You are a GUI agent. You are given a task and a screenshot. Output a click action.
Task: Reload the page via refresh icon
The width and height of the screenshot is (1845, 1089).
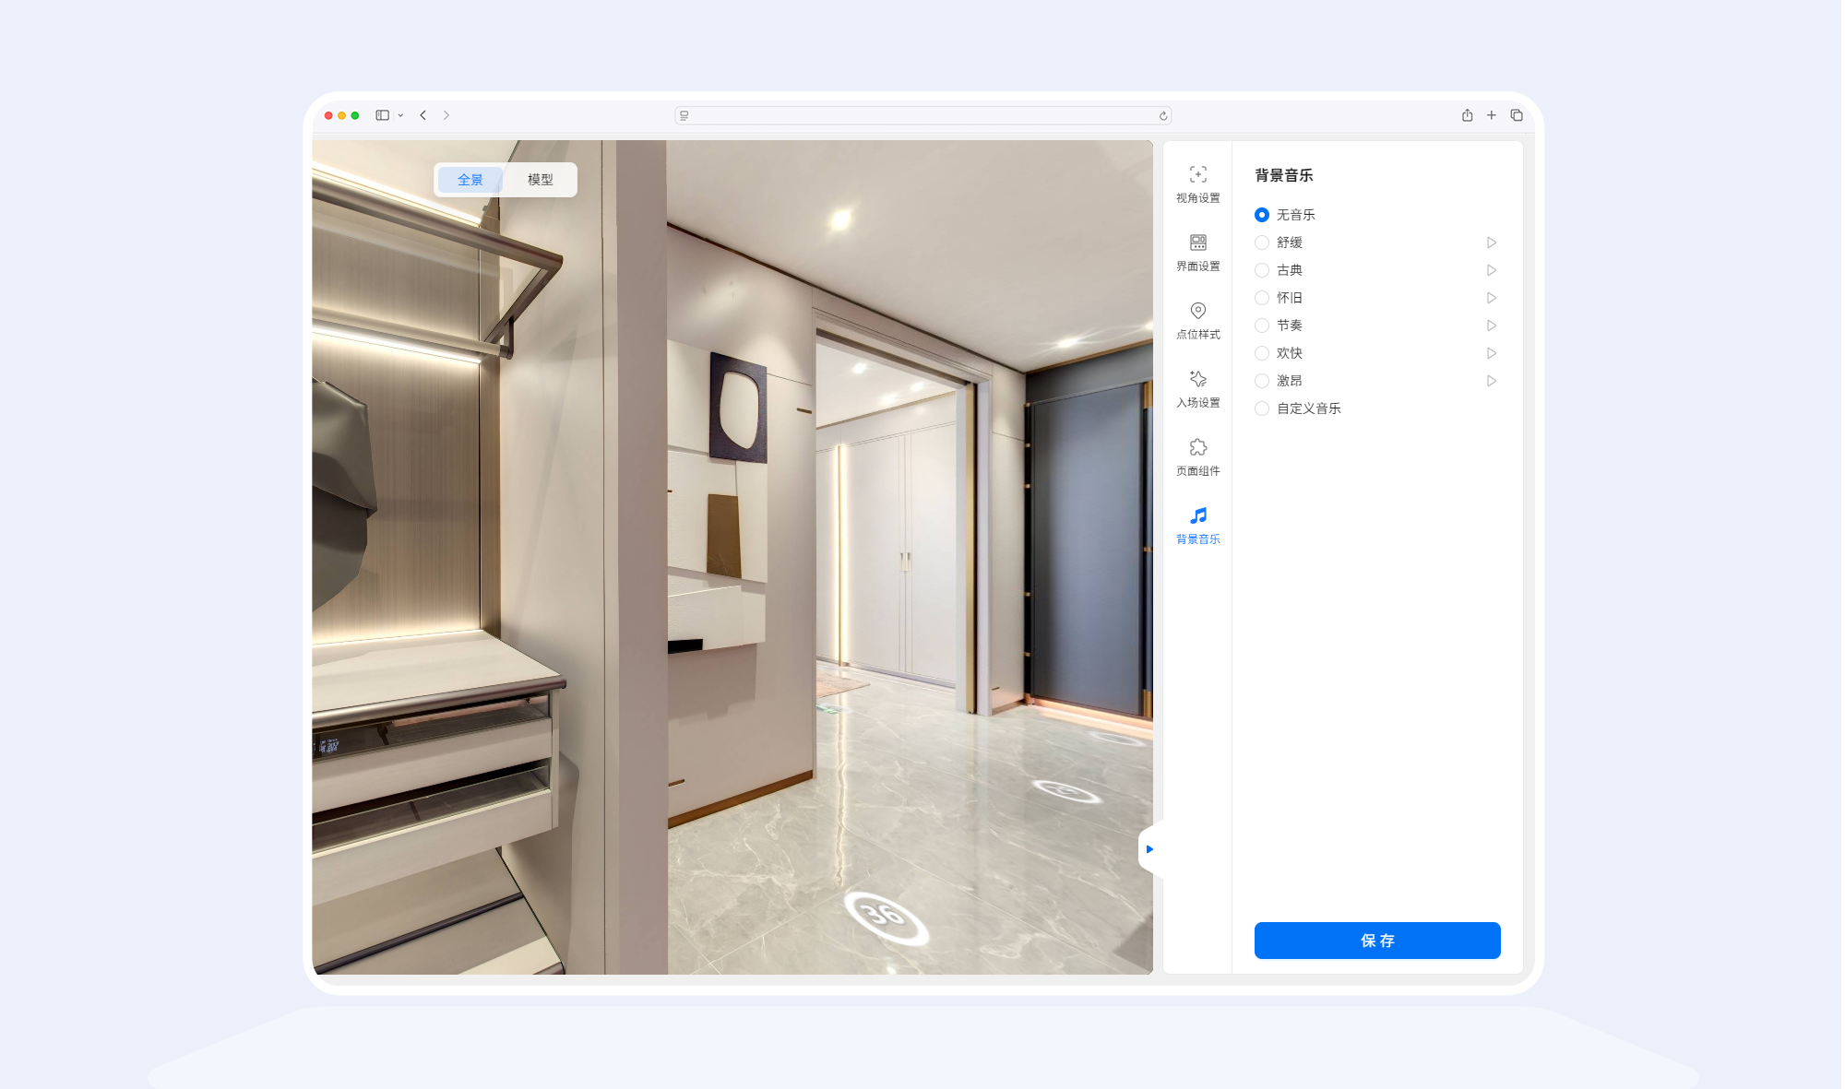tap(1163, 116)
